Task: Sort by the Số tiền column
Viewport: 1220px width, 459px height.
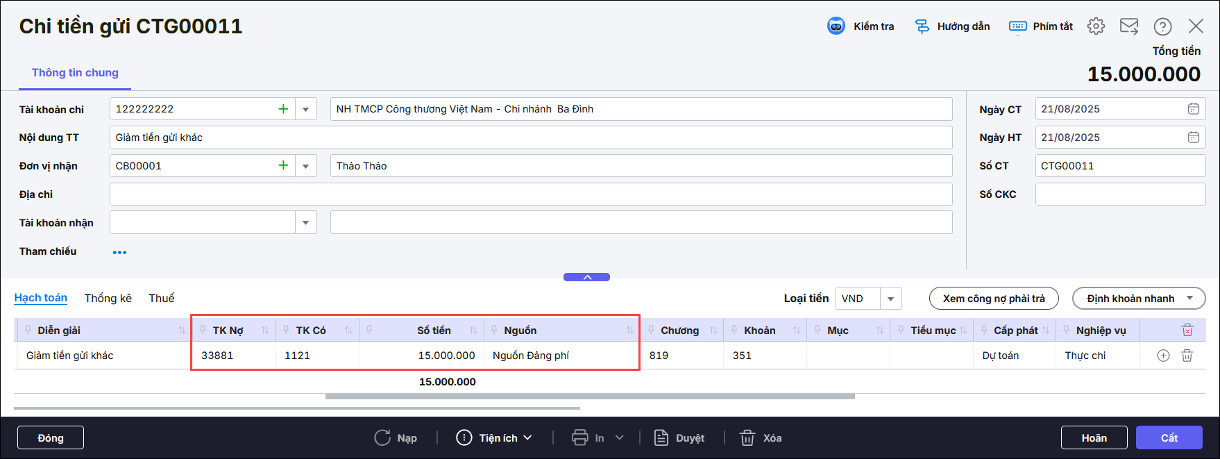Action: pos(473,331)
